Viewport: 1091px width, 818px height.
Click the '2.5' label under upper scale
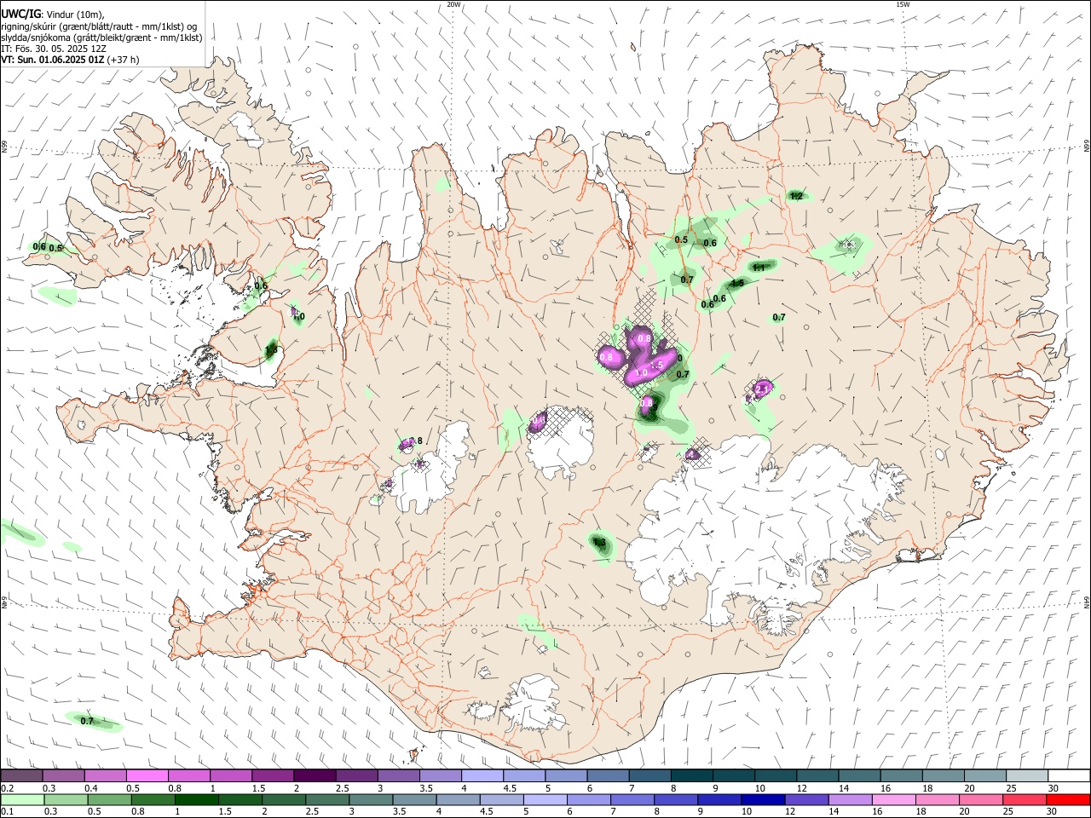click(x=342, y=788)
